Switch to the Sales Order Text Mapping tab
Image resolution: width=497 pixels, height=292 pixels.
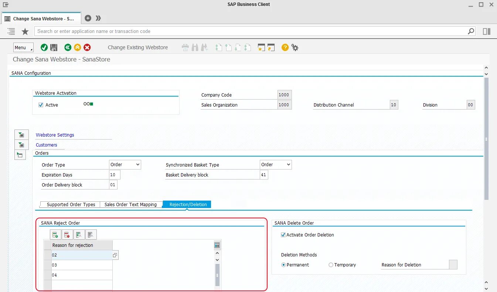point(131,204)
